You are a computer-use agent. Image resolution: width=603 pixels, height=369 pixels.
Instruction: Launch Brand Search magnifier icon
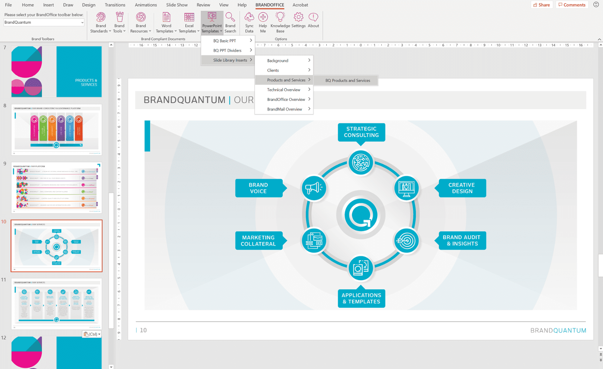point(230,18)
